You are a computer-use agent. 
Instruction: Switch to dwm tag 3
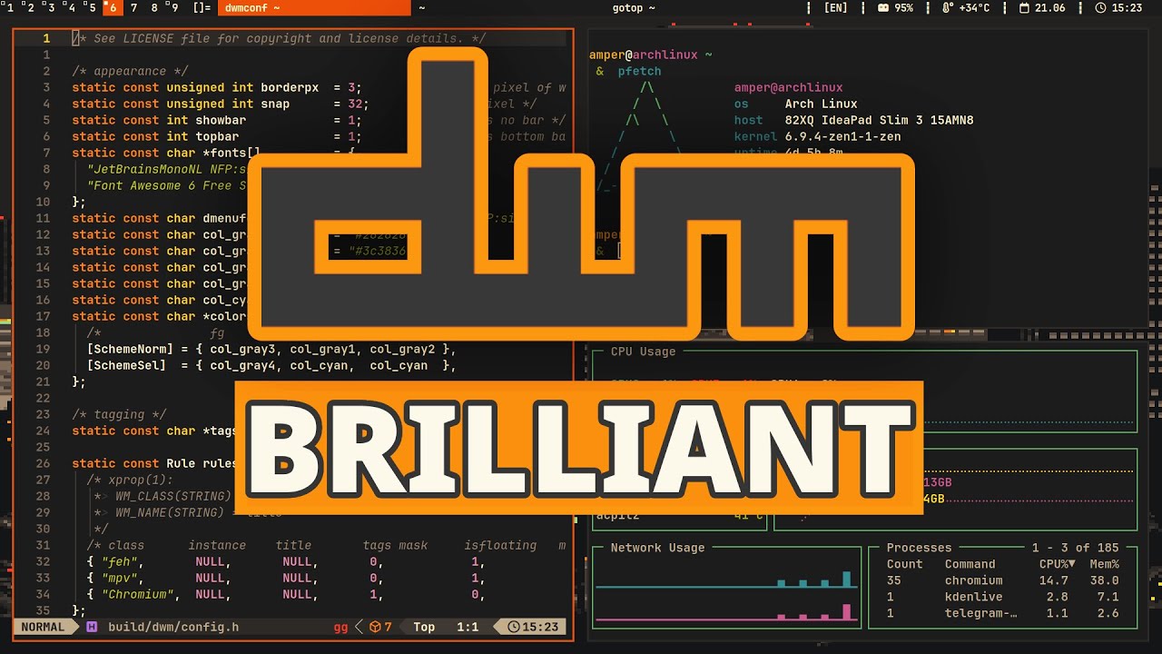tap(51, 7)
